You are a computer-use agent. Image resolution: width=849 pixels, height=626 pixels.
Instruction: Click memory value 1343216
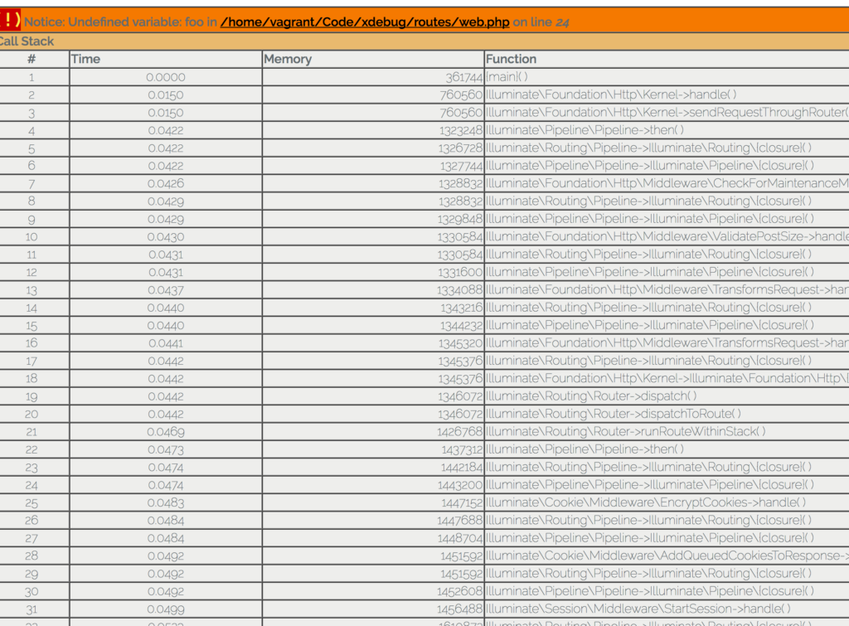[461, 308]
